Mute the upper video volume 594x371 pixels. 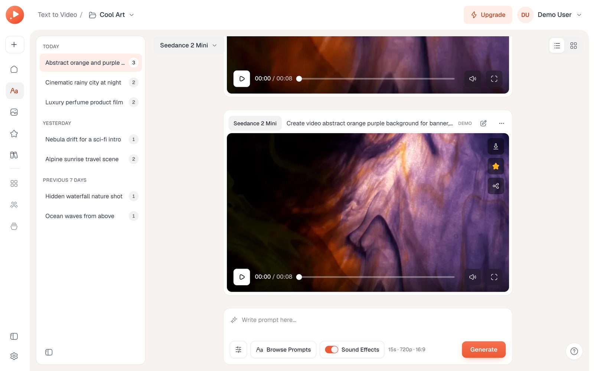(x=473, y=79)
